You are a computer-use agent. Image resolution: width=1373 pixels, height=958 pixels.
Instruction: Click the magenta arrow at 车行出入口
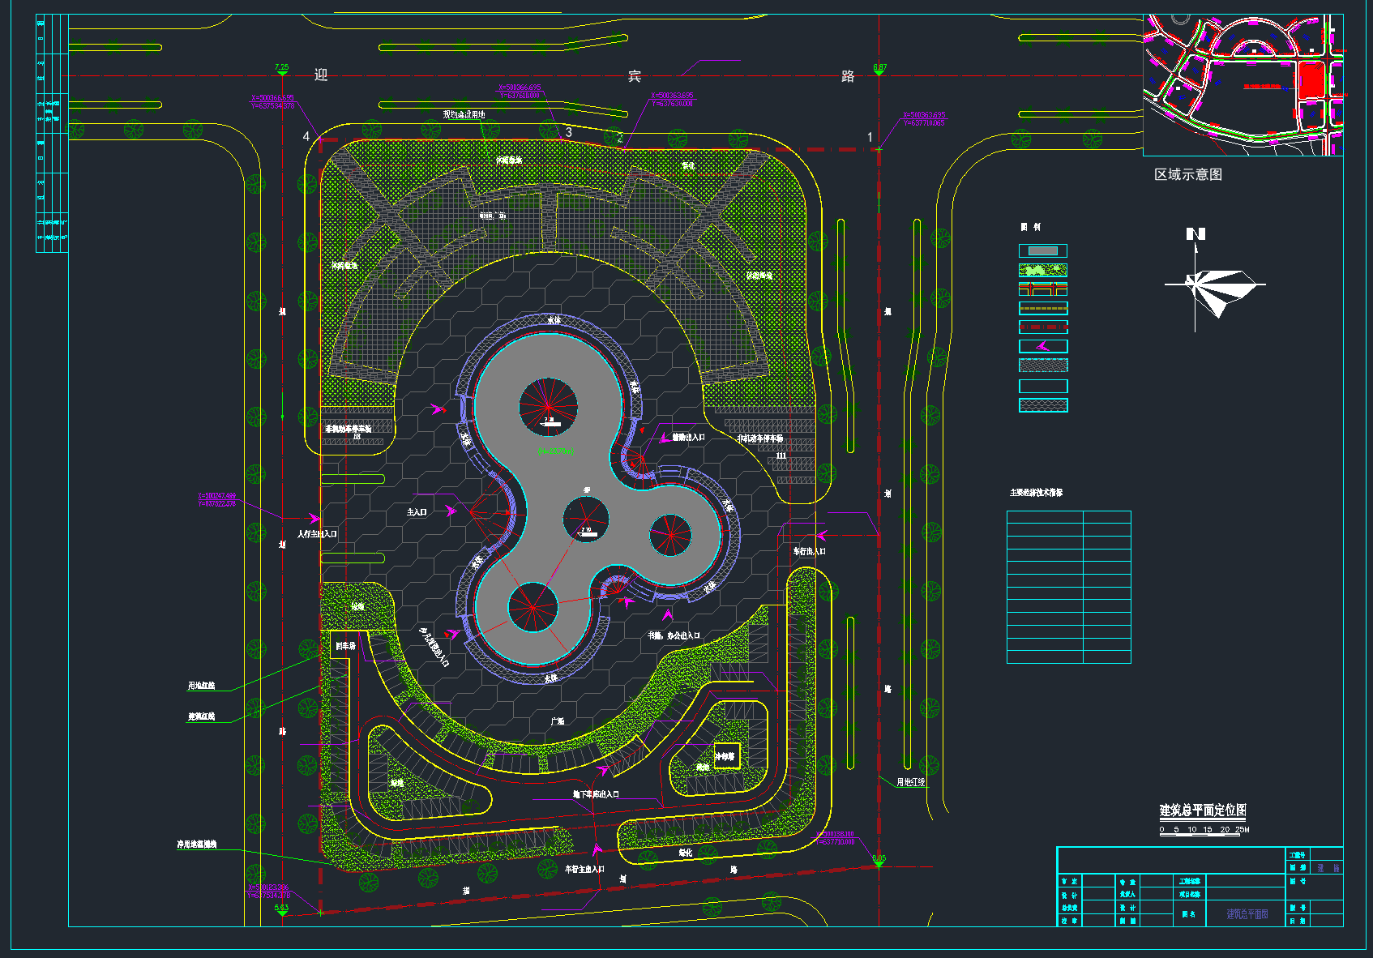[x=823, y=535]
